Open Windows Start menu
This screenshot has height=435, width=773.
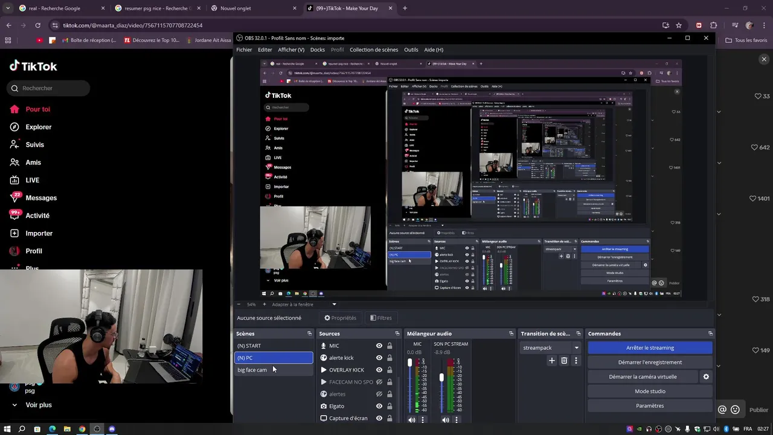(7, 429)
